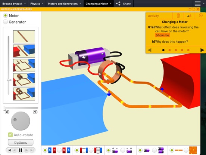Select the N-S magnet radio button
206x155 pixels.
coord(59,150)
